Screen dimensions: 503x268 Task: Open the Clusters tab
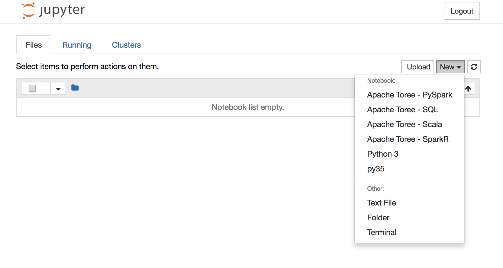pos(126,45)
